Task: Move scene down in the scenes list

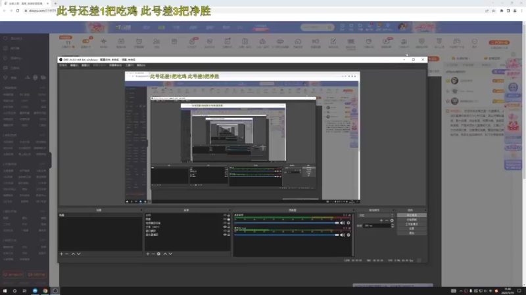Action: click(x=78, y=254)
